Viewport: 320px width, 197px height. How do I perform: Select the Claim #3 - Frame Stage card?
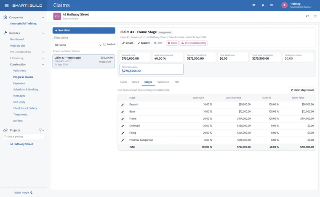[84, 61]
